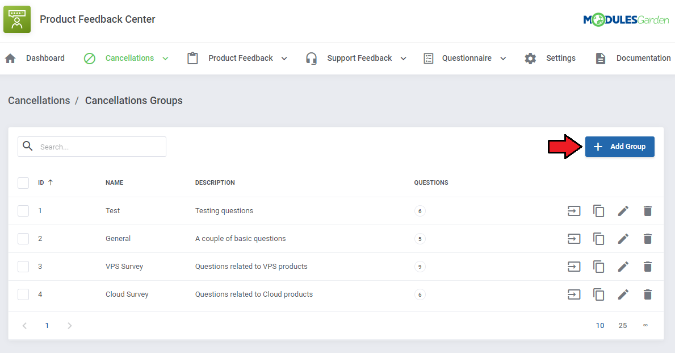Click the Cancellations circle-slash icon
Image resolution: width=675 pixels, height=353 pixels.
pos(90,58)
